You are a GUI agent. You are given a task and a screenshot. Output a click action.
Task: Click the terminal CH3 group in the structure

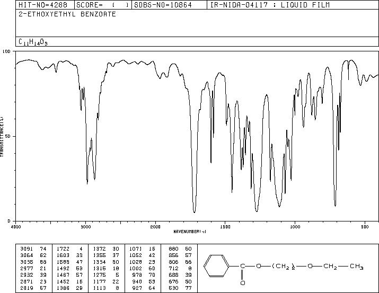coord(357,267)
